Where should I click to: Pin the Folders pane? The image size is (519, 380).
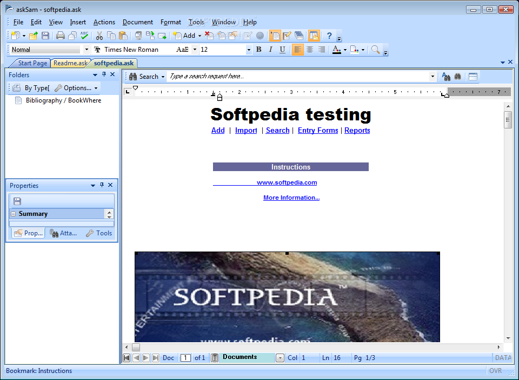click(104, 74)
